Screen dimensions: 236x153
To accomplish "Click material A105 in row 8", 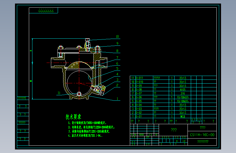I will (183, 90).
